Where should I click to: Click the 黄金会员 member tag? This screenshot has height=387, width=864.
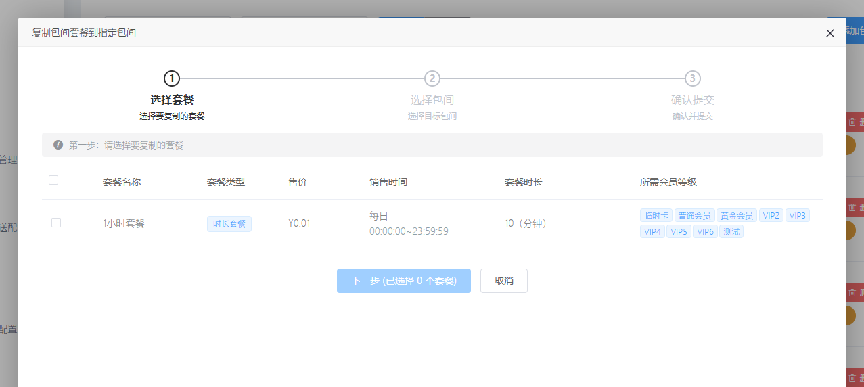(x=737, y=216)
